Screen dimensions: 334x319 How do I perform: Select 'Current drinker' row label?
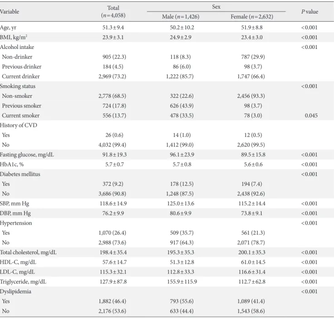click(x=21, y=76)
